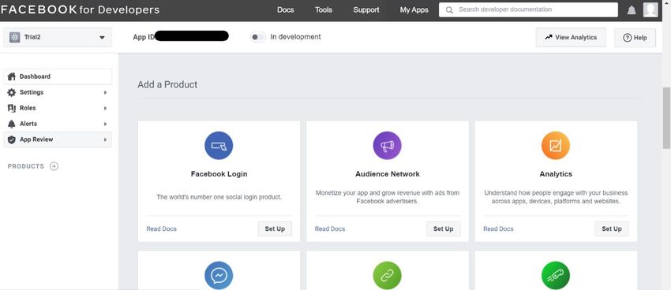The width and height of the screenshot is (671, 290).
Task: Click the question mark Help icon
Action: (x=627, y=38)
